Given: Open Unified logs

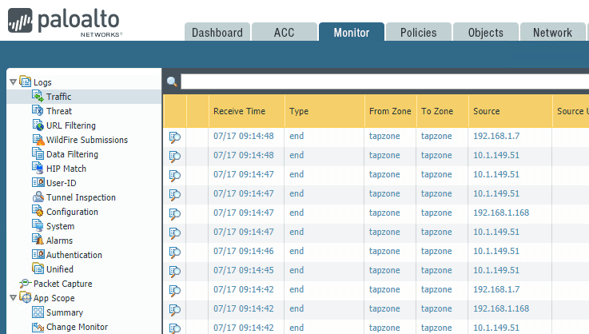Looking at the screenshot, I should point(60,269).
